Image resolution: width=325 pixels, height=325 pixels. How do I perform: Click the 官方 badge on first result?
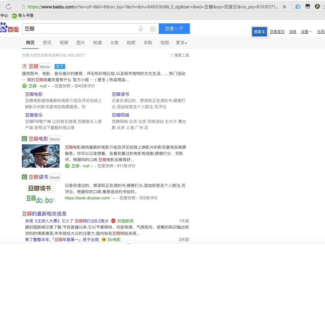click(x=60, y=67)
